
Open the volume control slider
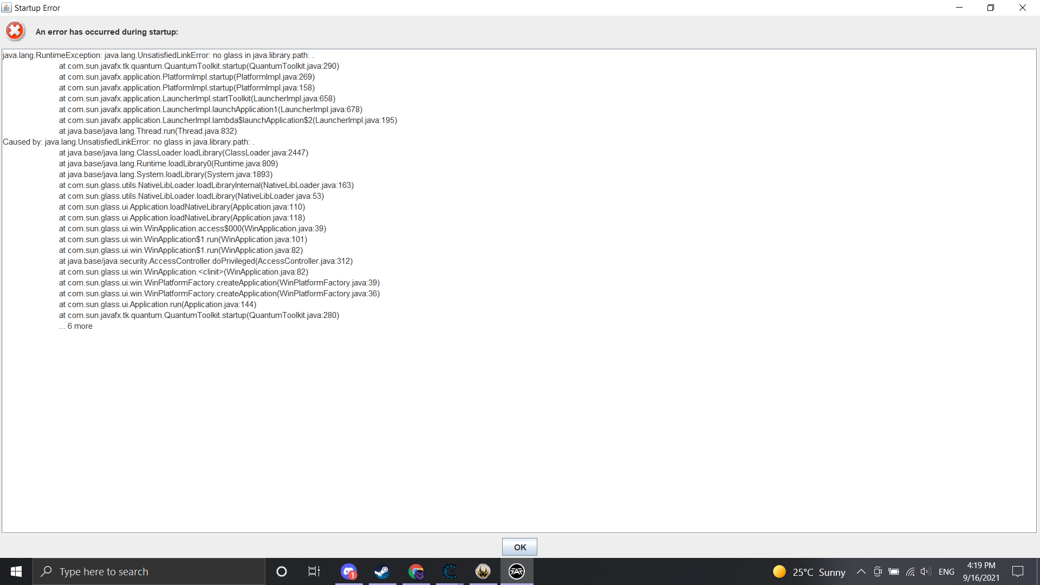925,571
